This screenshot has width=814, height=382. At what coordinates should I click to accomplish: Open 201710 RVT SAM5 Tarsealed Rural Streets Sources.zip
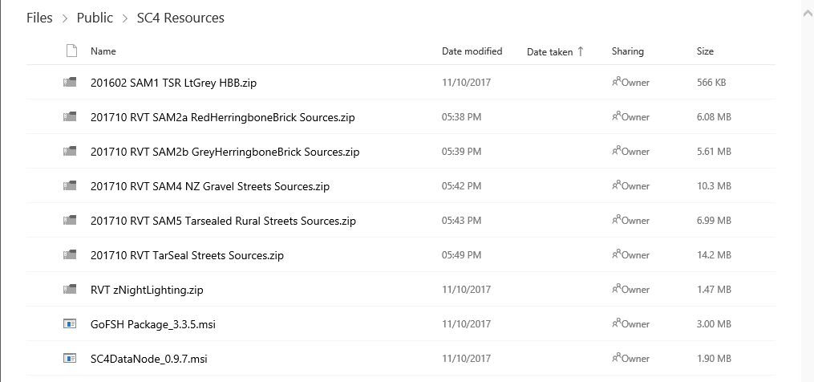[223, 221]
